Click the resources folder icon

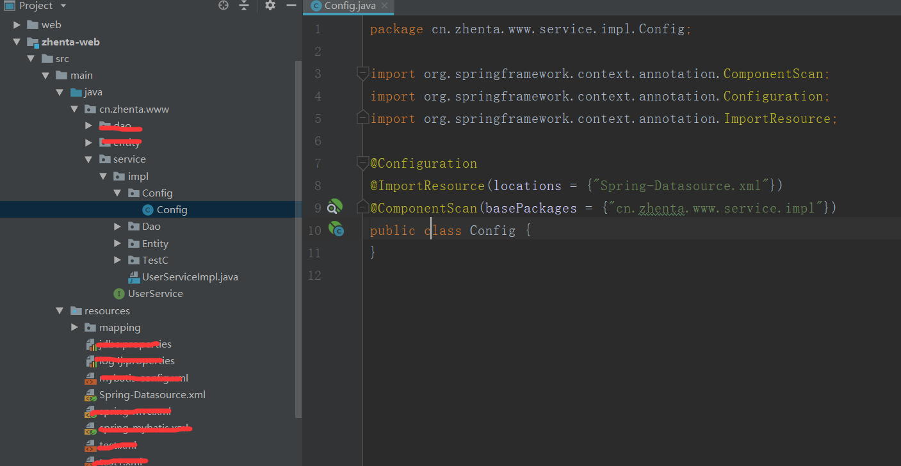coord(76,310)
